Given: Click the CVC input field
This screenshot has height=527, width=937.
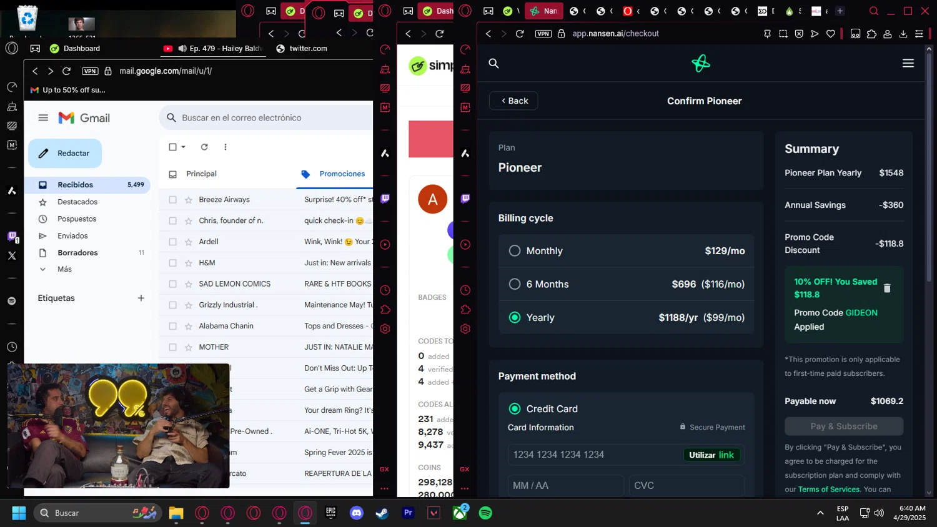Looking at the screenshot, I should pos(687,485).
